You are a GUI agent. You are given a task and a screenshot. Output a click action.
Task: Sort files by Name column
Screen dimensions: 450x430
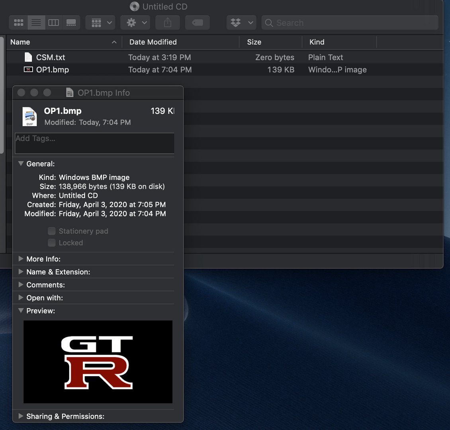(64, 42)
